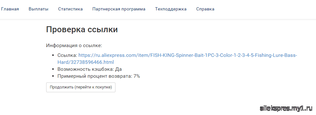Click the Проверка ссылки heading

[x=82, y=30]
